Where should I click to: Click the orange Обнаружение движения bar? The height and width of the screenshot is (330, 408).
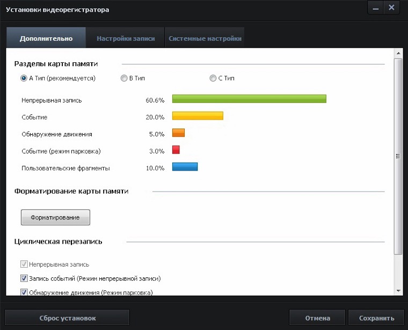(x=178, y=134)
